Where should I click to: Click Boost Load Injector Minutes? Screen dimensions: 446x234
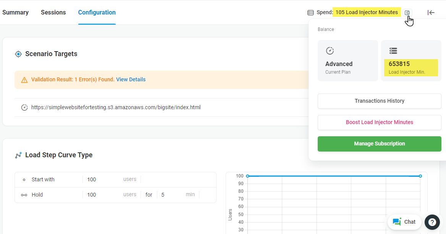pos(380,122)
